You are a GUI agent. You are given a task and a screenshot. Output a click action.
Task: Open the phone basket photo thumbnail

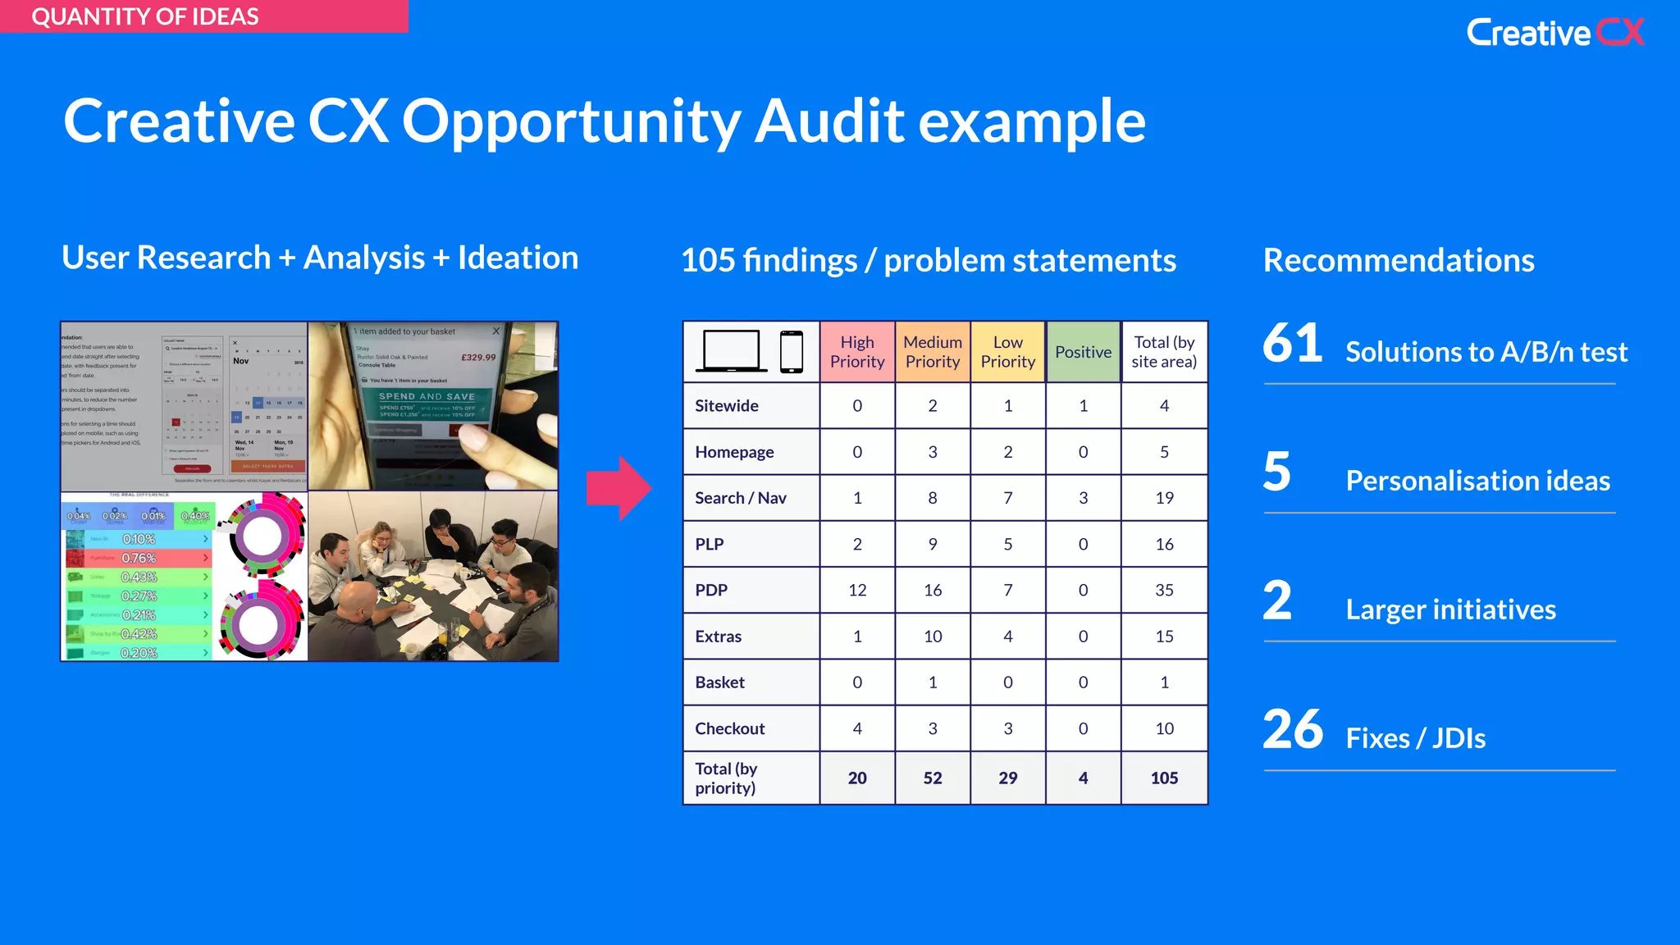point(433,406)
